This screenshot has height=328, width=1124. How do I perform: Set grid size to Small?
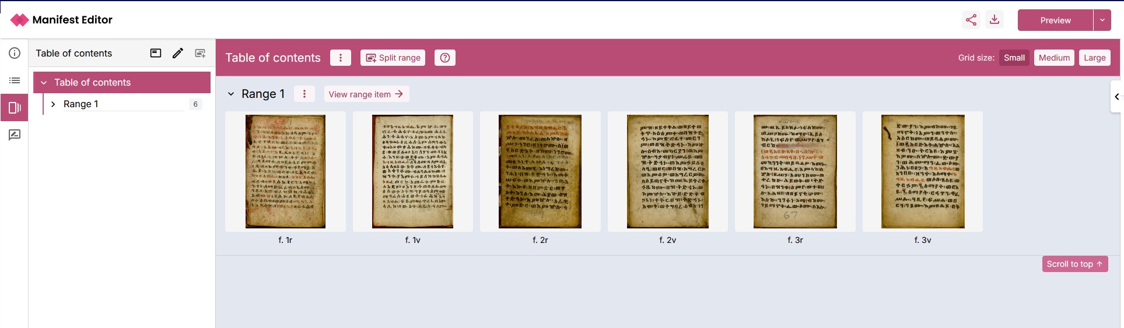1014,58
